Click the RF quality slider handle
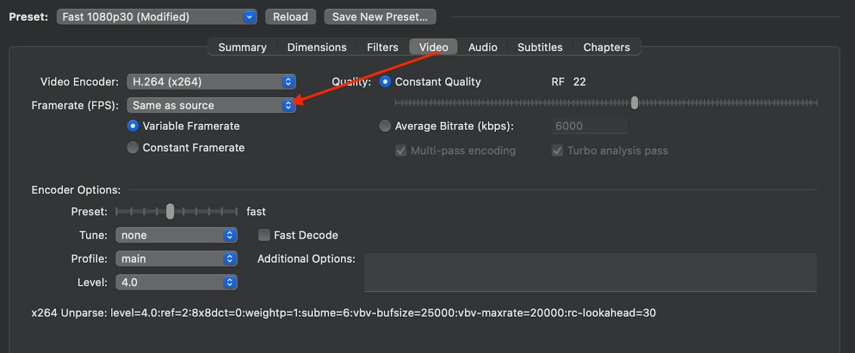 click(634, 103)
